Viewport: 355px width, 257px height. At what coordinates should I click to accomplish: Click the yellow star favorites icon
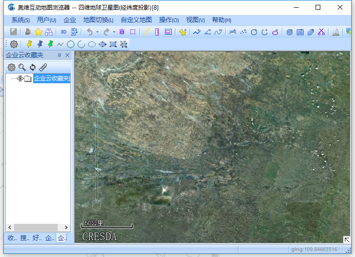point(38,32)
